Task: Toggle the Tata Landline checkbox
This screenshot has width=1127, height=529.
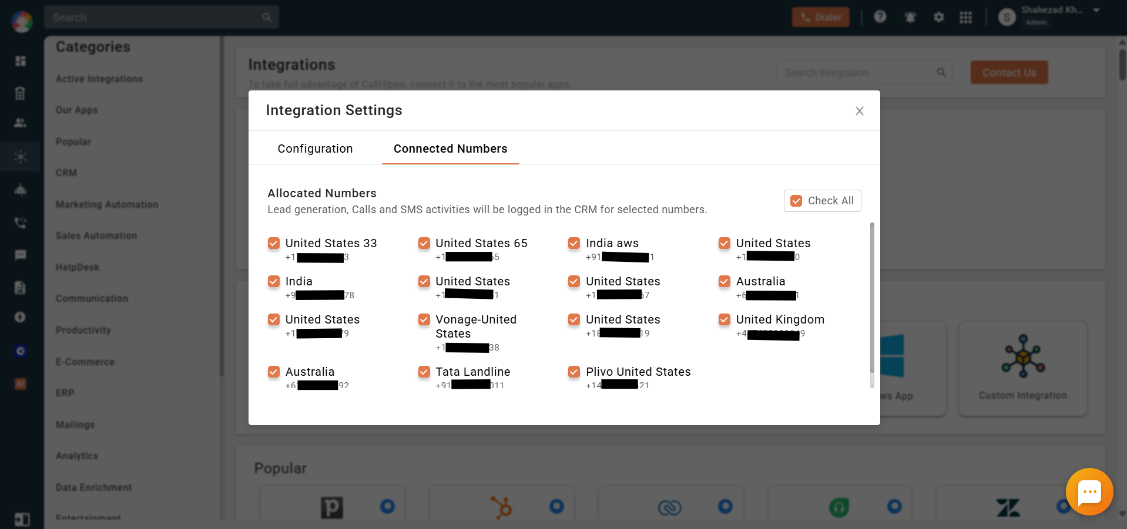Action: coord(424,372)
